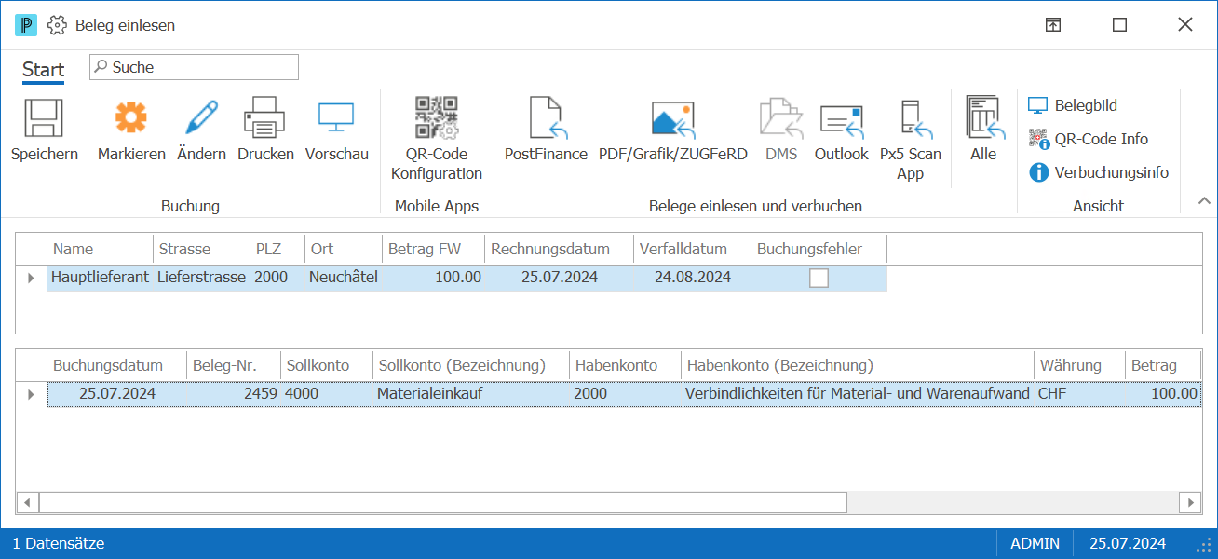Click the horizontal scrollbar thumb

[443, 502]
